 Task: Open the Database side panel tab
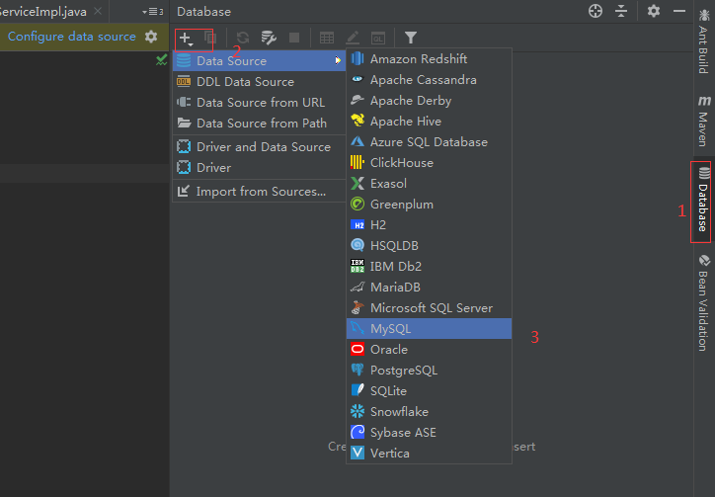click(703, 202)
